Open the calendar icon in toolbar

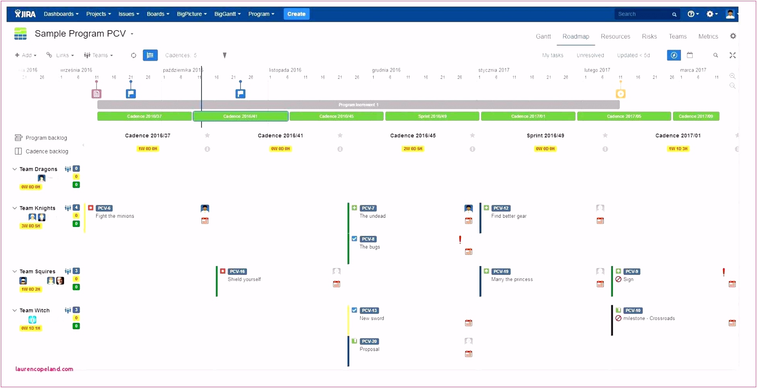click(x=690, y=55)
